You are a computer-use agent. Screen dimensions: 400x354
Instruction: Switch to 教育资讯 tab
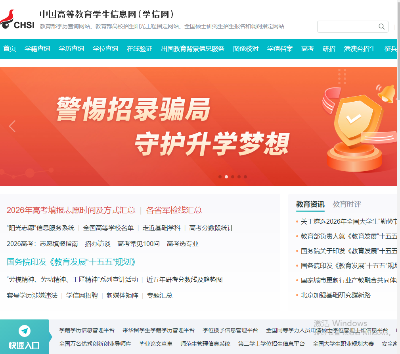(310, 204)
